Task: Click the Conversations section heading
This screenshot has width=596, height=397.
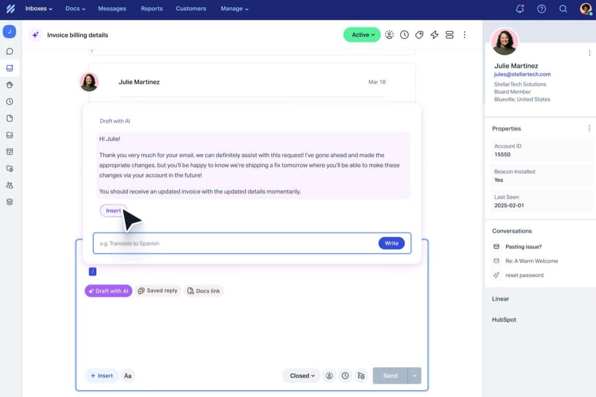Action: (x=512, y=231)
